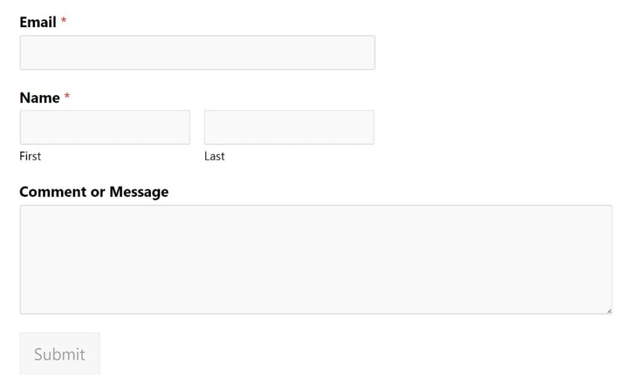
Task: Click the Name field label
Action: pos(38,97)
